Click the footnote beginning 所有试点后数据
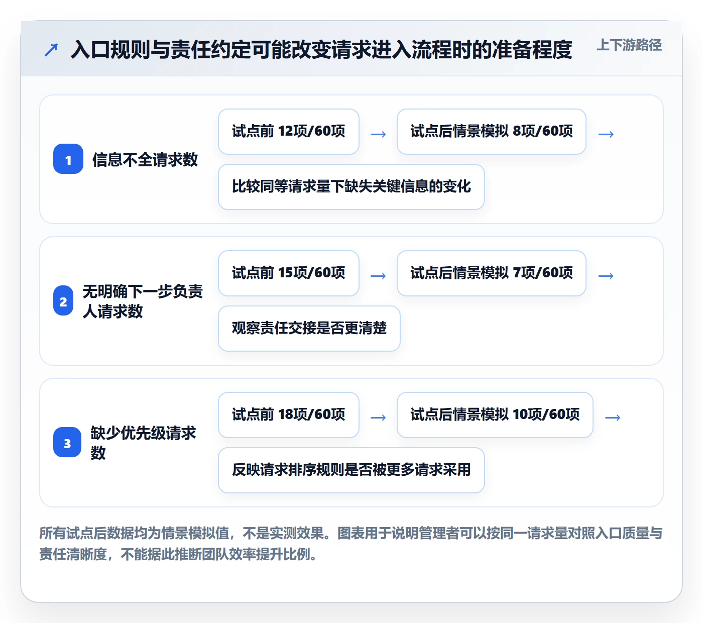 (x=351, y=544)
